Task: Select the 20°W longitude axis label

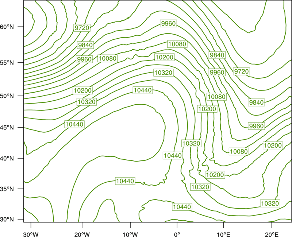Action: [82, 234]
